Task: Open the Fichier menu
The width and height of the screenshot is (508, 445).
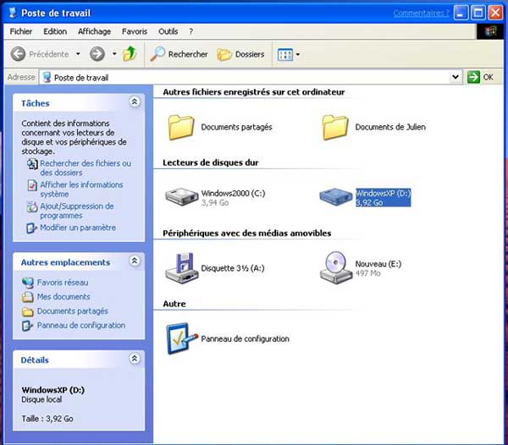Action: (x=21, y=31)
